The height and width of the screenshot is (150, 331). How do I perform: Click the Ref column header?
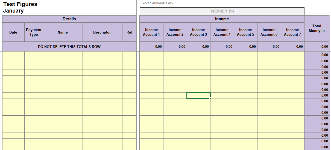[x=129, y=32]
